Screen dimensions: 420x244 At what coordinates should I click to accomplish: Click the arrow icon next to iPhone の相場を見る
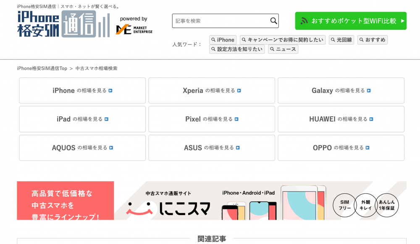pos(110,91)
